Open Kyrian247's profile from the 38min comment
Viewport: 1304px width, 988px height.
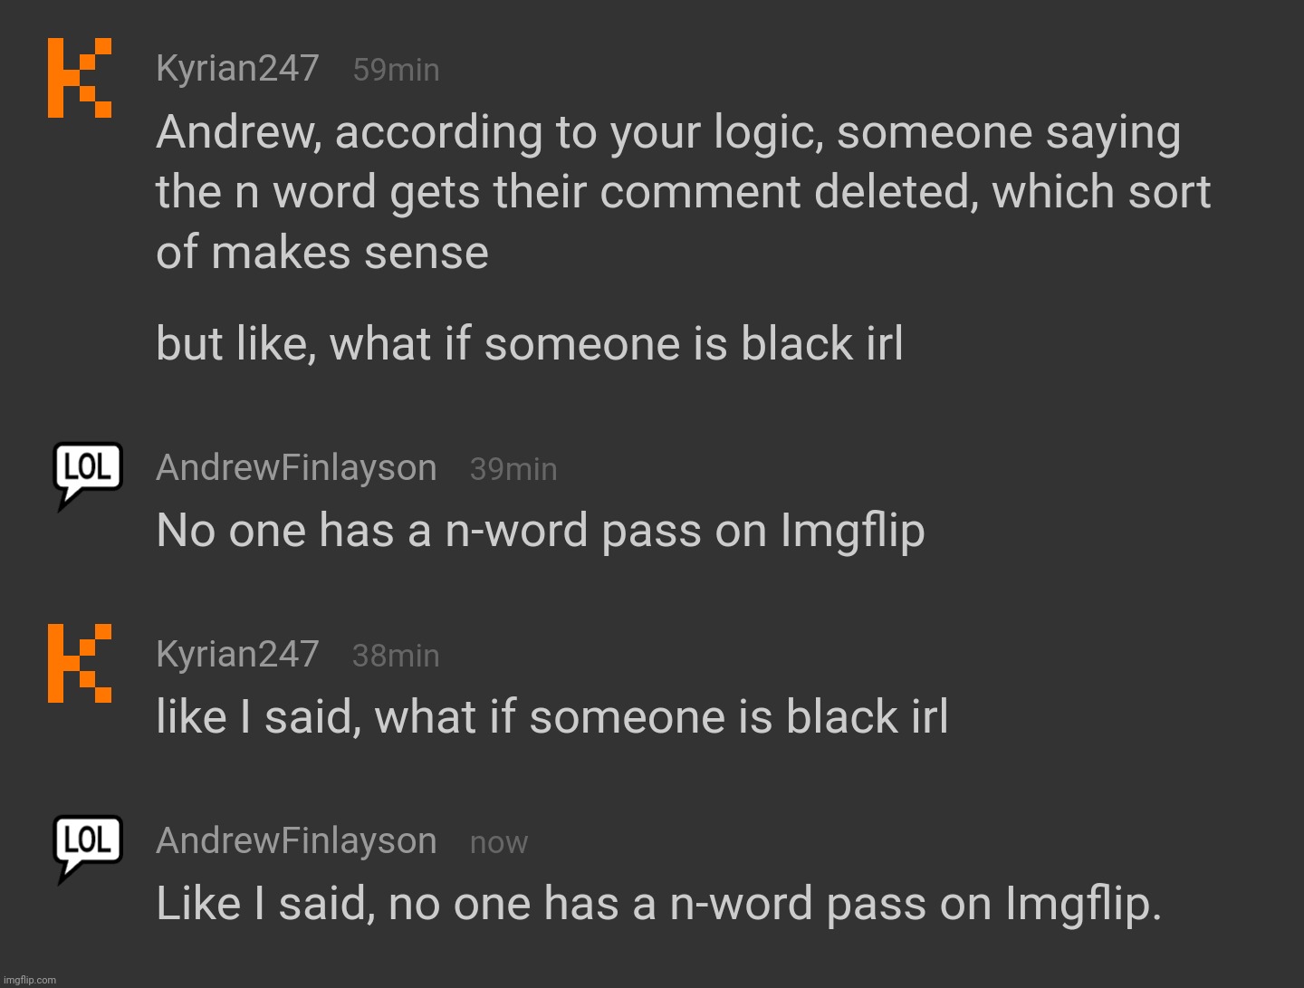[x=237, y=654]
